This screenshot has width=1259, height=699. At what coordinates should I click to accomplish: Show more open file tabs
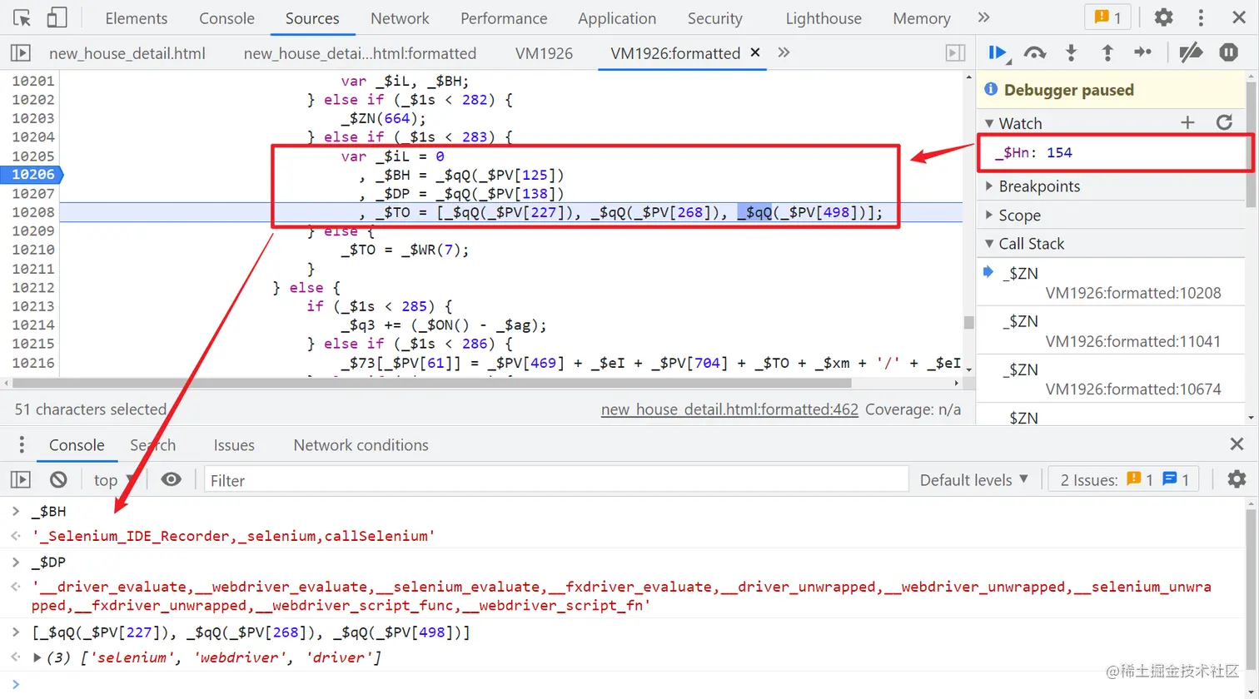(784, 52)
